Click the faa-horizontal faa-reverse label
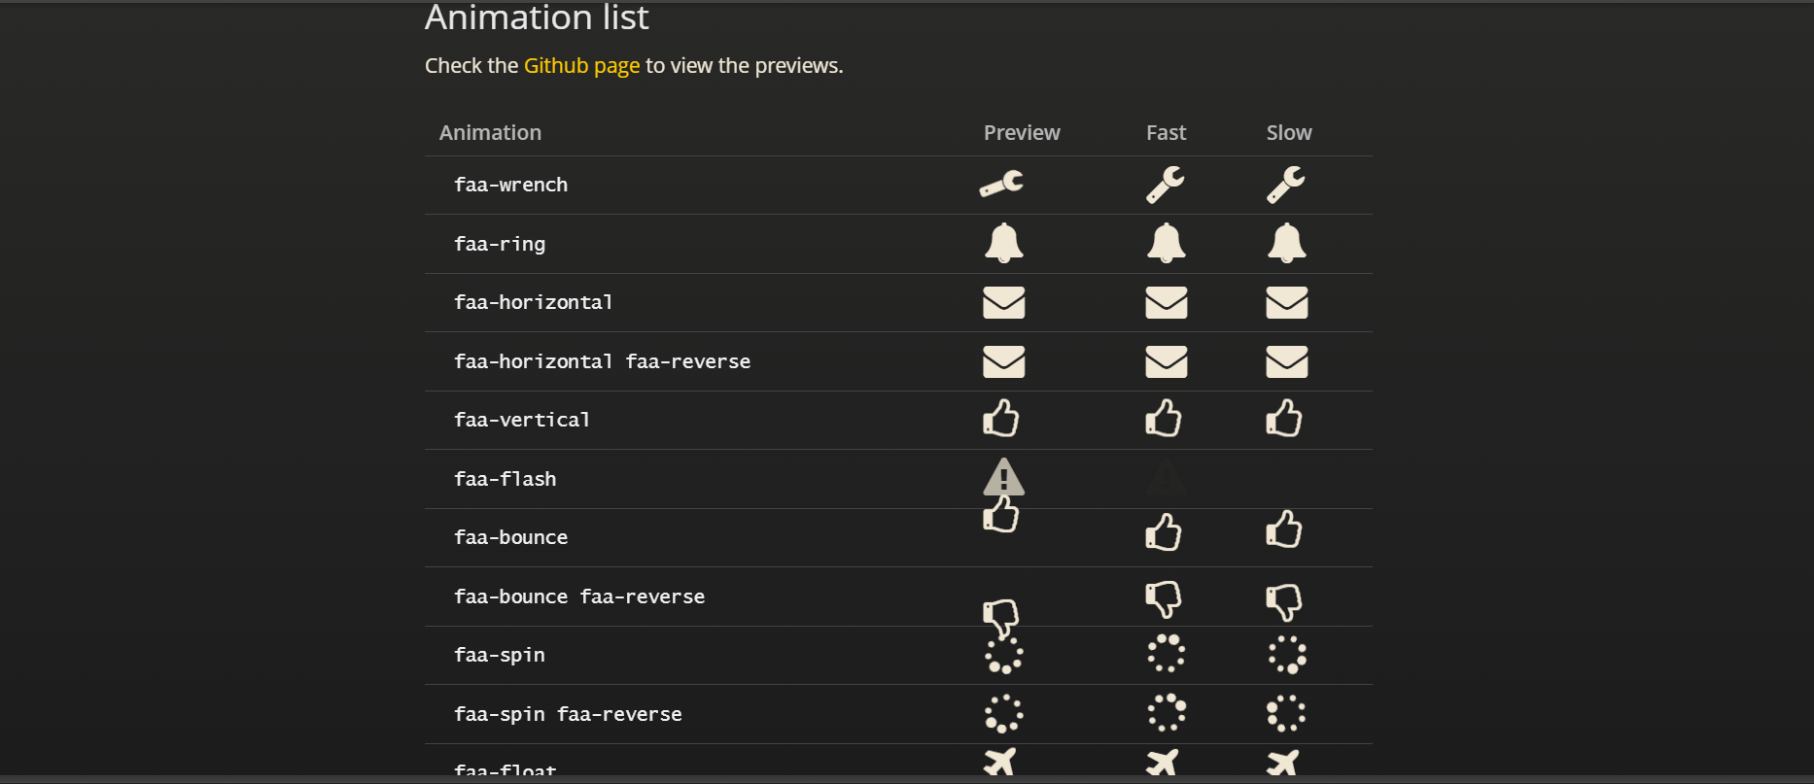 click(x=602, y=361)
